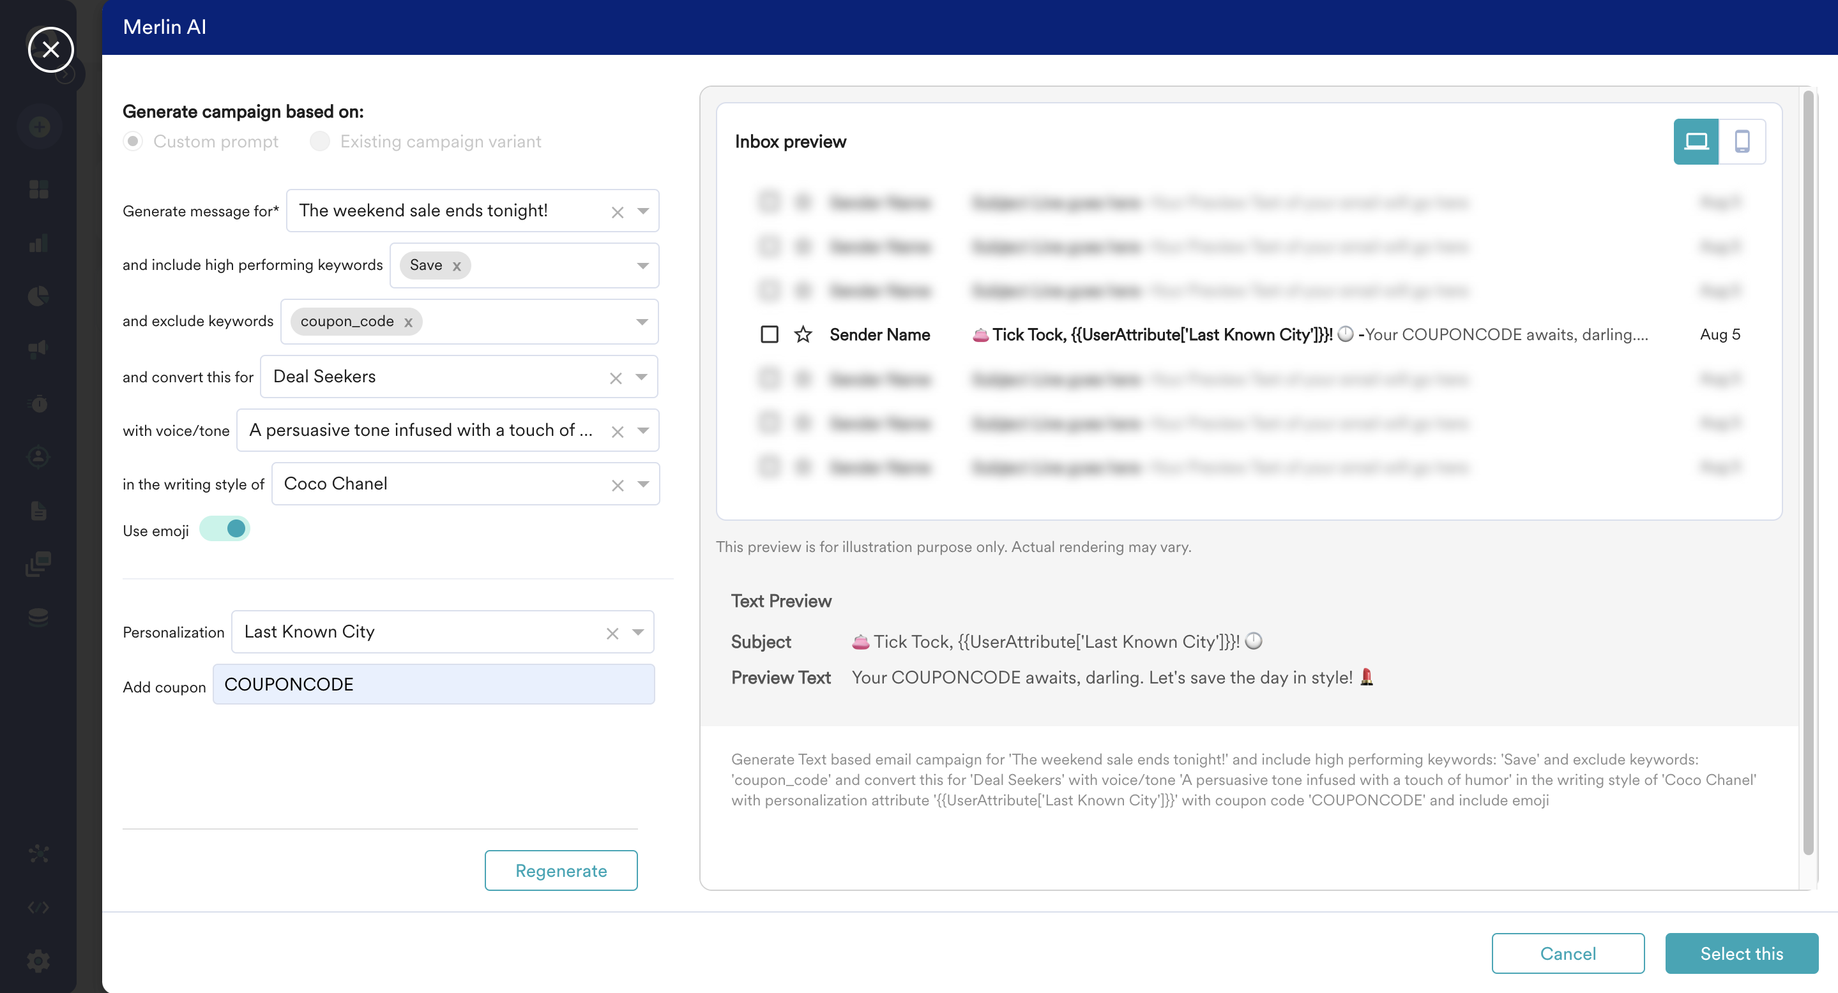Clear the Coco Chanel writing style
This screenshot has height=993, width=1838.
pos(617,486)
